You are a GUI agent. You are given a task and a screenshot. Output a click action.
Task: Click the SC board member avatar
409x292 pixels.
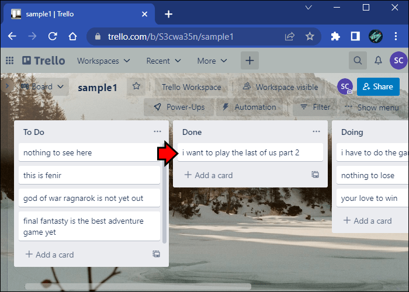(x=345, y=86)
